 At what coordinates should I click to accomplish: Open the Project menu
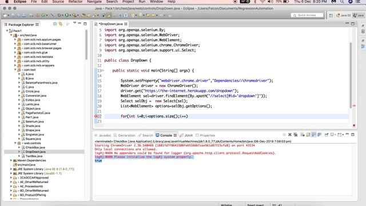pos(128,2)
